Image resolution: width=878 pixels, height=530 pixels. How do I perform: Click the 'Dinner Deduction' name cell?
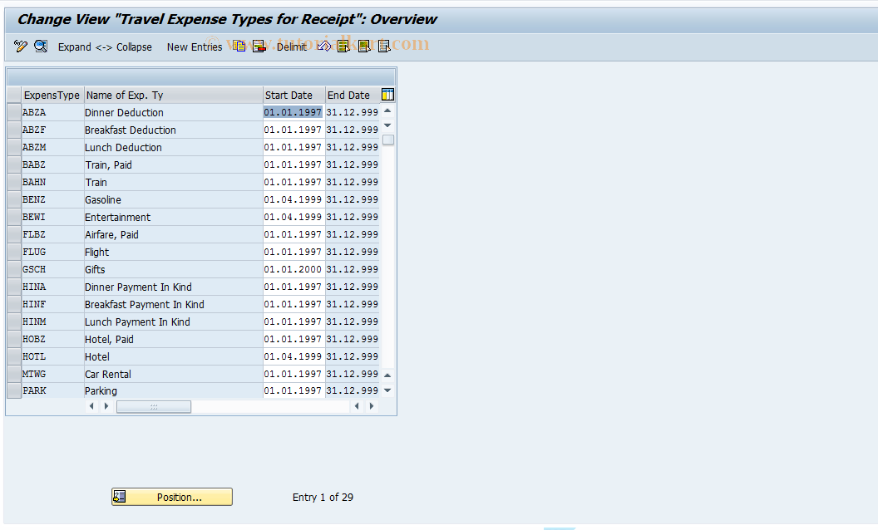click(x=173, y=112)
